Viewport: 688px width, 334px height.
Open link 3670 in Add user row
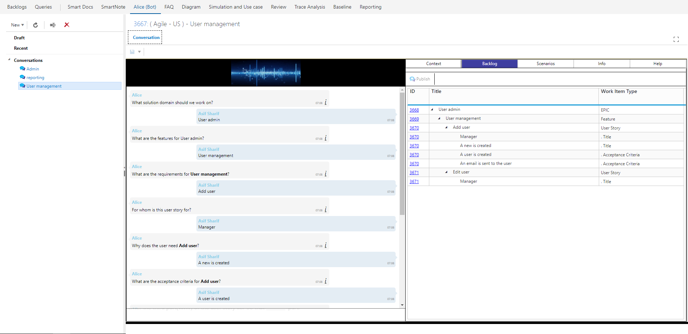click(x=414, y=128)
